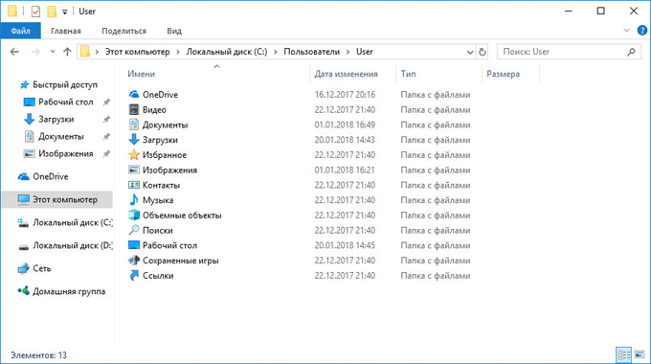
Task: Sort by Дата изменения column header
Action: [x=346, y=74]
